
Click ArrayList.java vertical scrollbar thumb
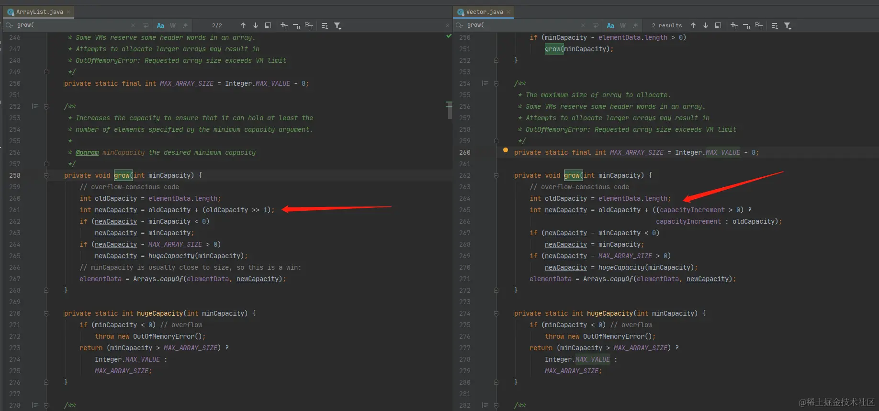point(450,110)
